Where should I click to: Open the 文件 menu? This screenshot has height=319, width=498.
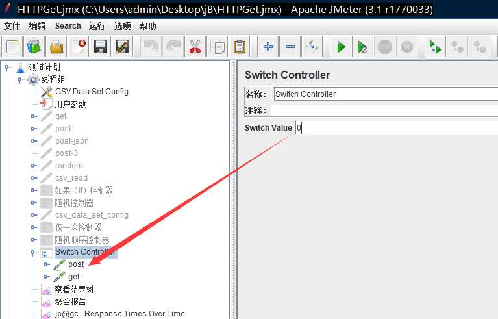point(12,26)
